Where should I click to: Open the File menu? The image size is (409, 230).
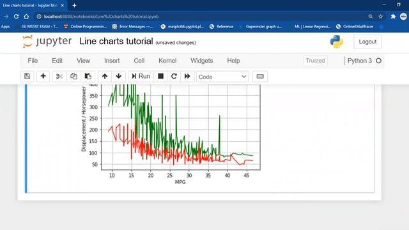(33, 61)
